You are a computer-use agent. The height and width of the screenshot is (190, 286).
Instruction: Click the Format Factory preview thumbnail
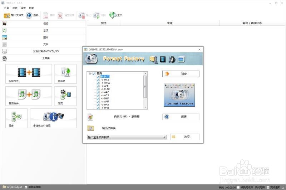pyautogui.click(x=179, y=95)
